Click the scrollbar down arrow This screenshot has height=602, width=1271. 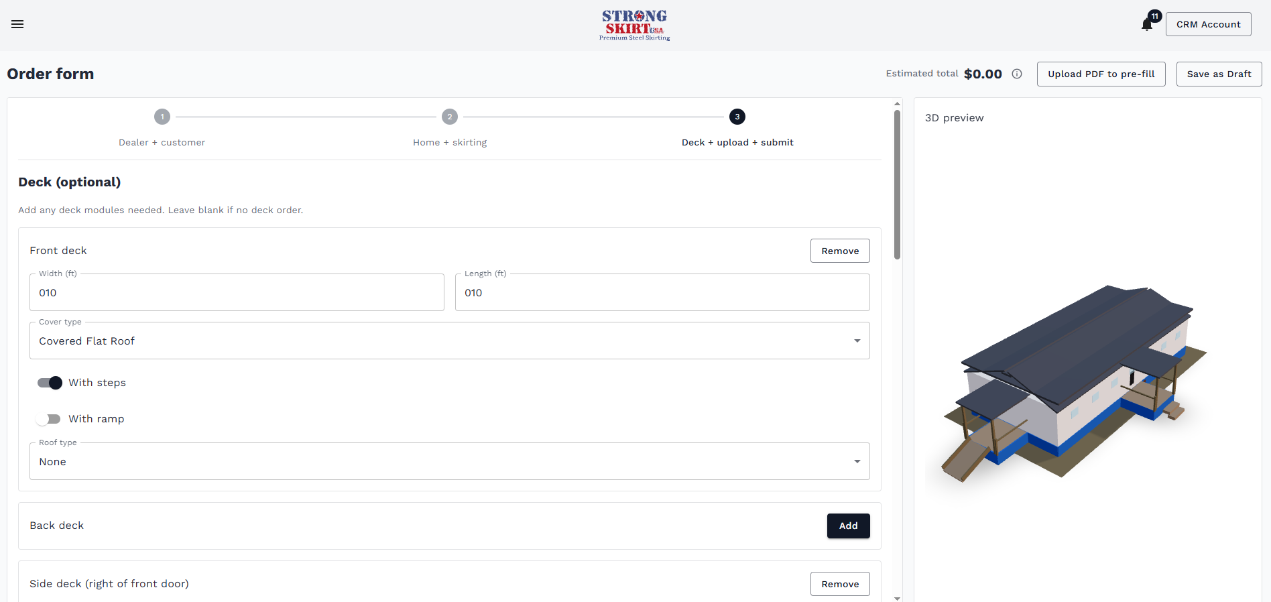tap(897, 598)
